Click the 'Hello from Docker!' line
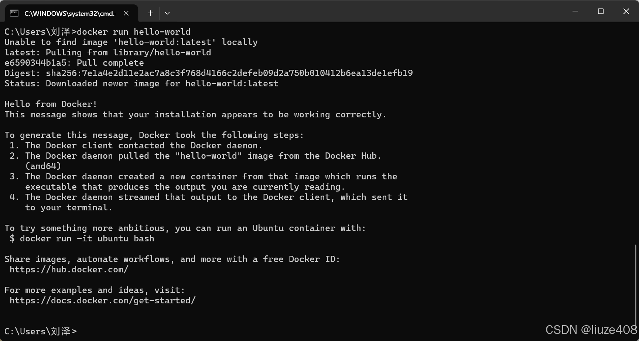This screenshot has height=341, width=639. [51, 104]
